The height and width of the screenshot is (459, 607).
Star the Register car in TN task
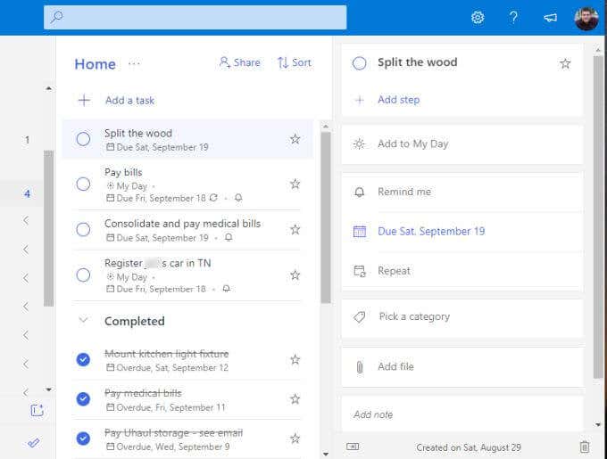point(295,275)
